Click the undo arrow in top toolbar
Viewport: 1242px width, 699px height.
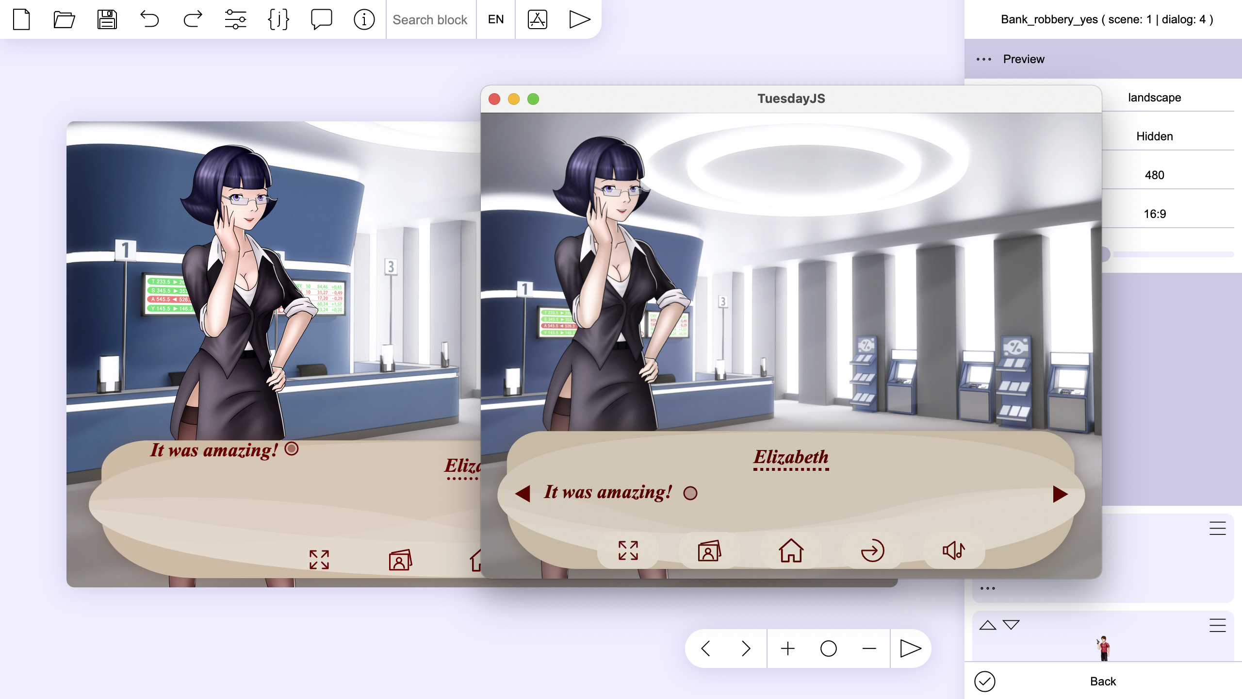click(149, 19)
